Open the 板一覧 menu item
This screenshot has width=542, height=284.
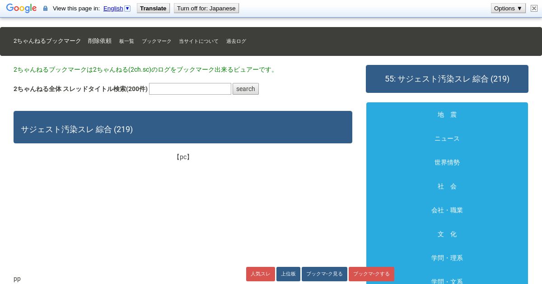[126, 41]
